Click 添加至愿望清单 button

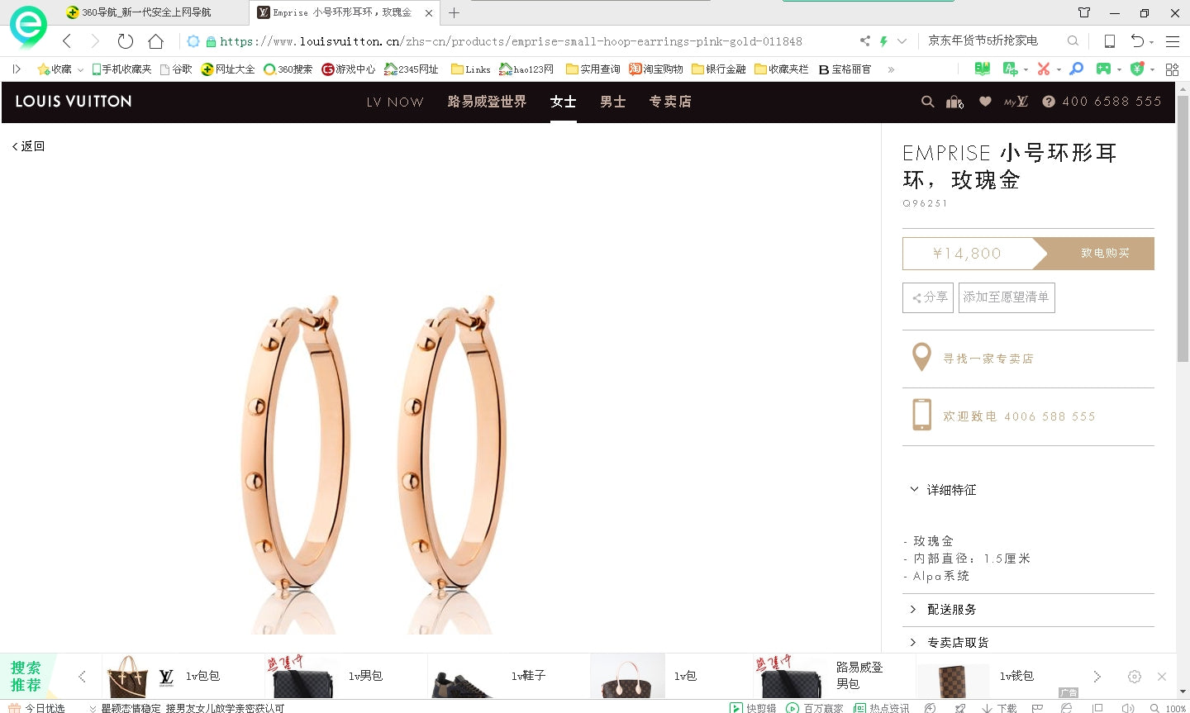(1006, 297)
